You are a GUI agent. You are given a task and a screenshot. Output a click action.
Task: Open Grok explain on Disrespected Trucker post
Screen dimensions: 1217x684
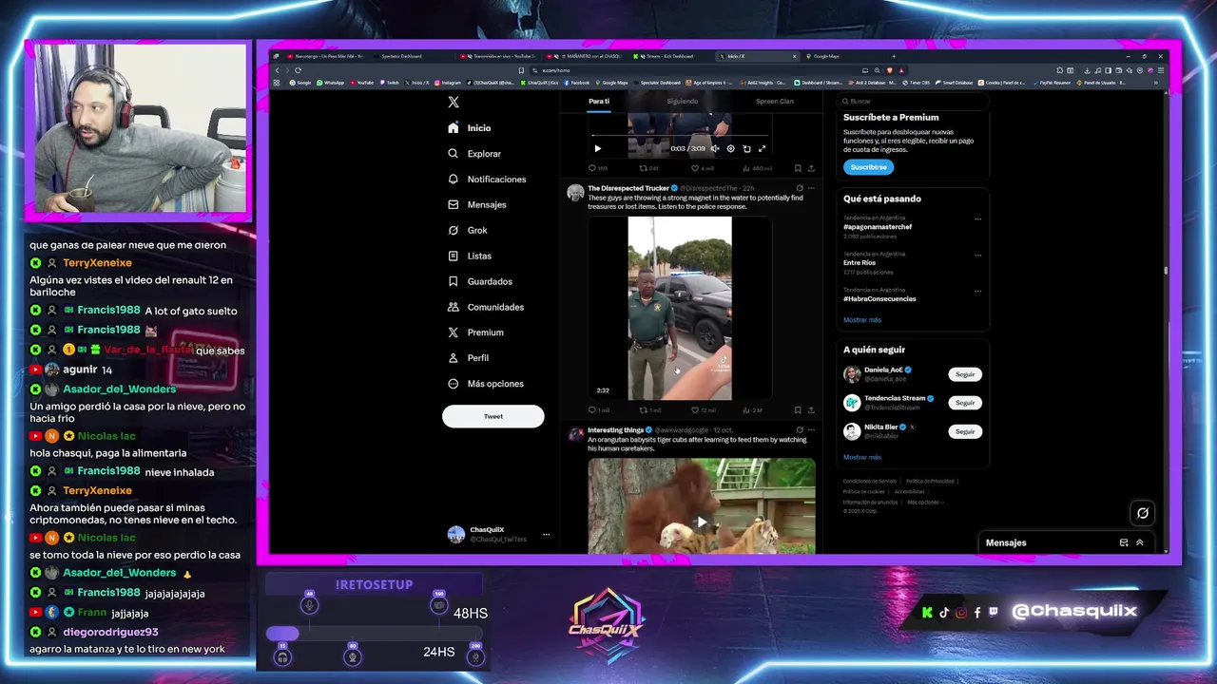pyautogui.click(x=799, y=188)
